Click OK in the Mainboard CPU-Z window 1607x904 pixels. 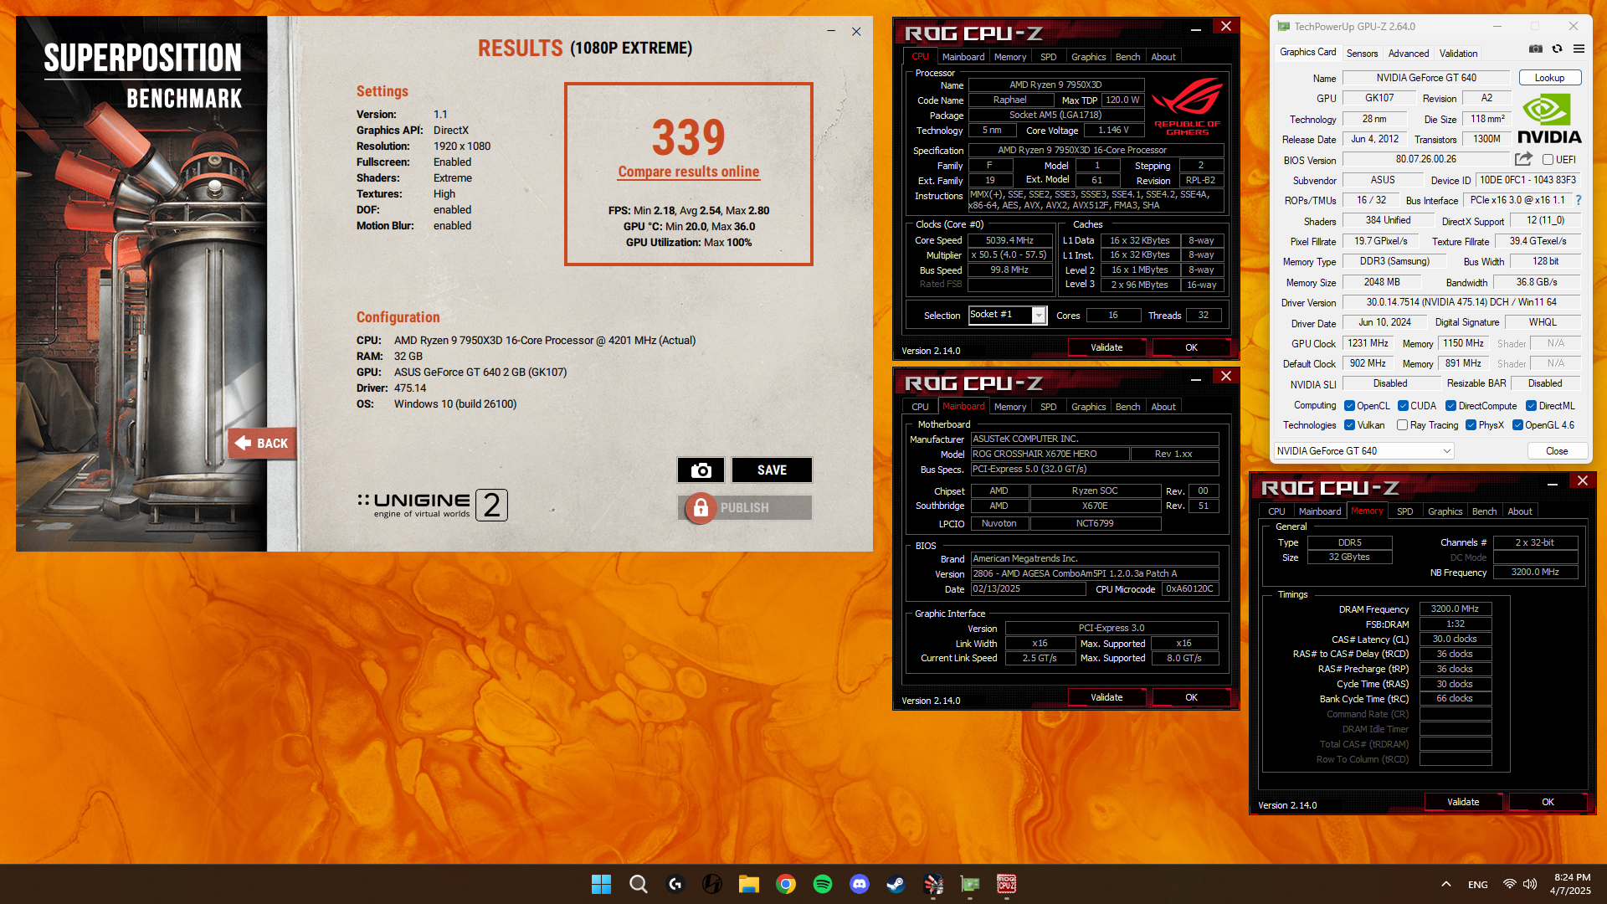tap(1191, 697)
